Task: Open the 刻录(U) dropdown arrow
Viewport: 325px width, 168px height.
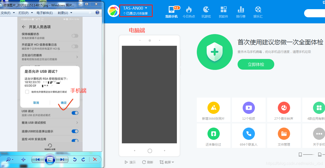Action: (x=71, y=13)
